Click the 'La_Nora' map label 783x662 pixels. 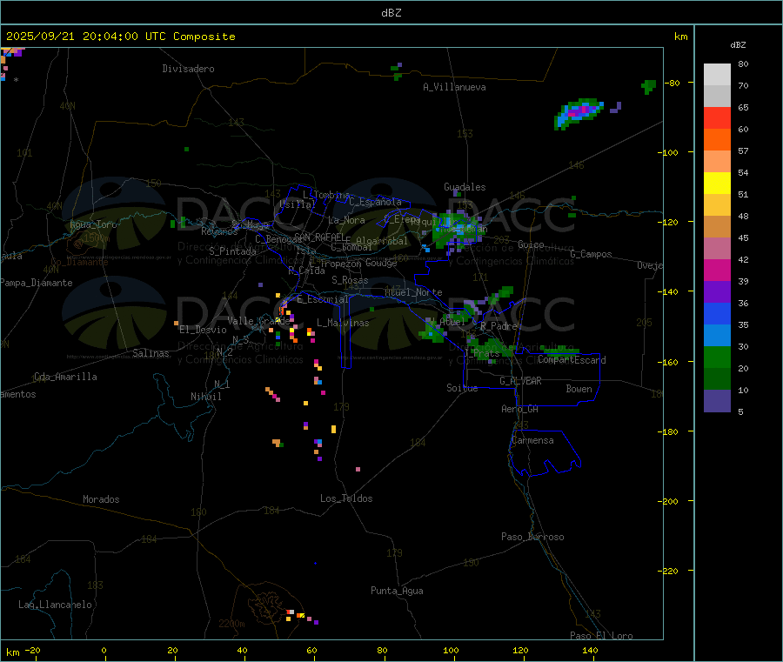[346, 220]
